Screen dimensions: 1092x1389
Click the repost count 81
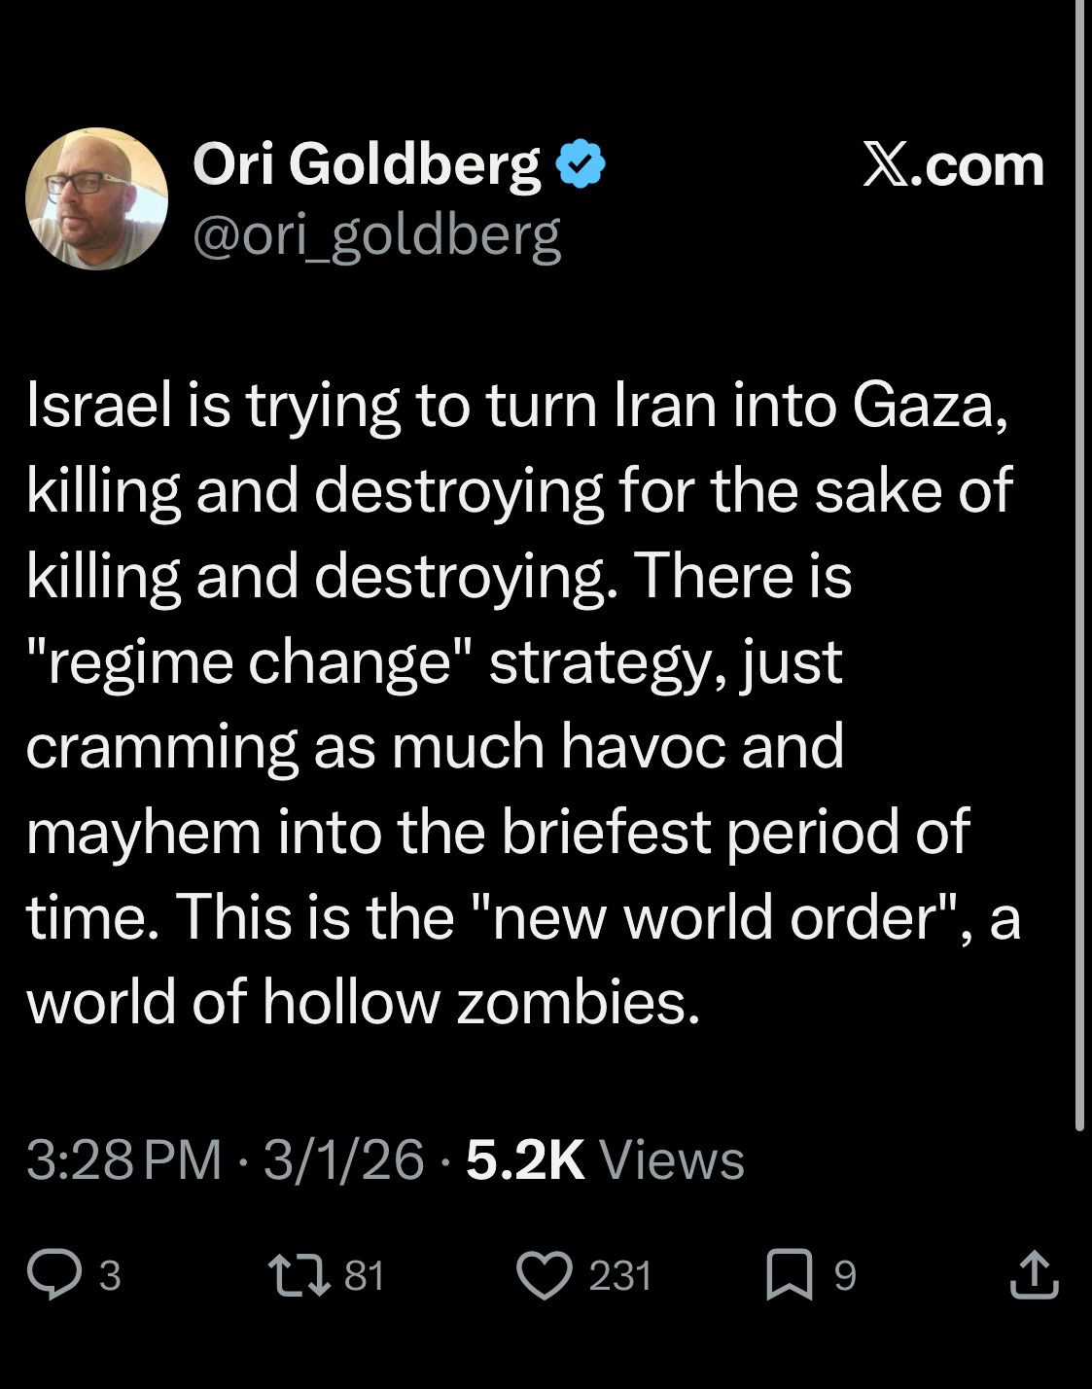pyautogui.click(x=365, y=1275)
